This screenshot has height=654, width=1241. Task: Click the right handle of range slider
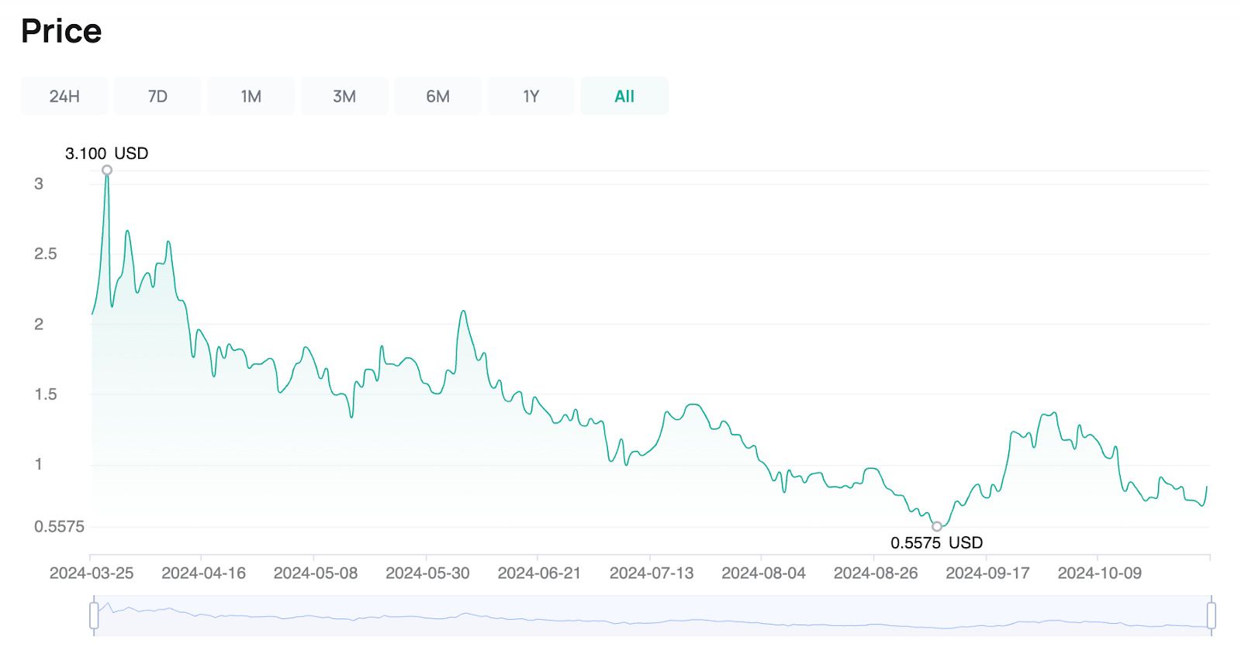coord(1211,616)
